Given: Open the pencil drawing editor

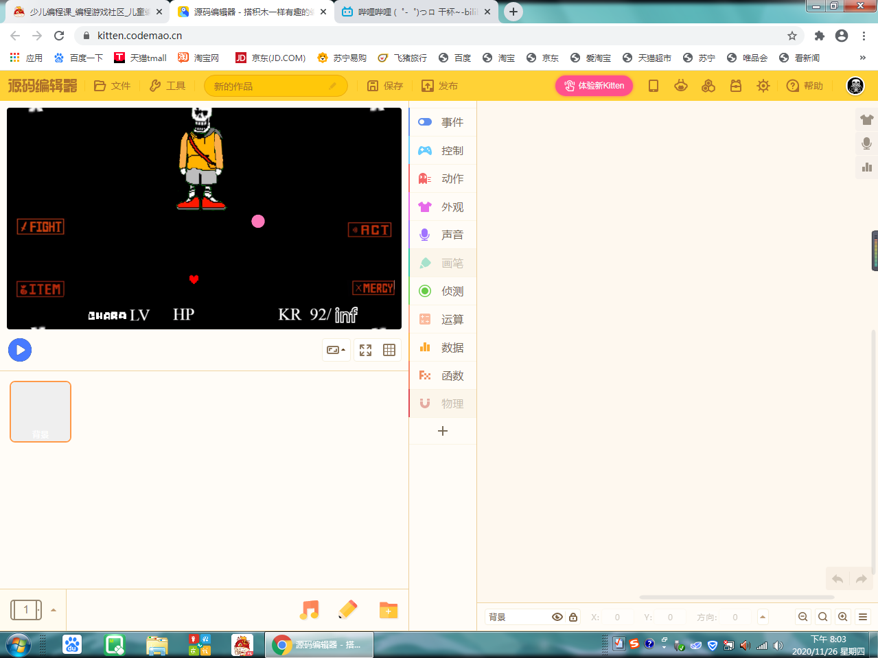Looking at the screenshot, I should [x=348, y=609].
